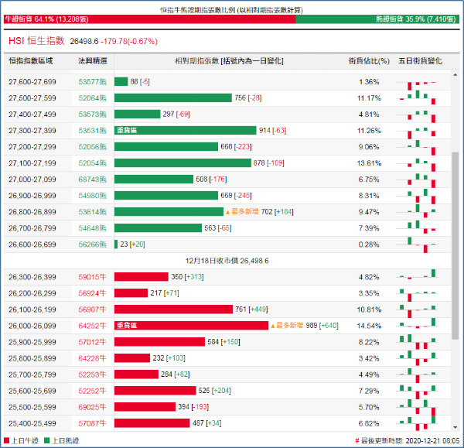Click the last update time 2020-12-21 08:05
The height and width of the screenshot is (448, 464).
[x=432, y=441]
